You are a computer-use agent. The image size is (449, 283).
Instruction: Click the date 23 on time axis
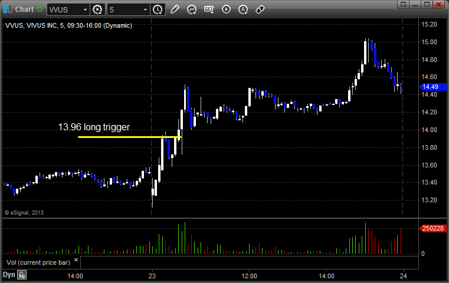click(x=152, y=276)
